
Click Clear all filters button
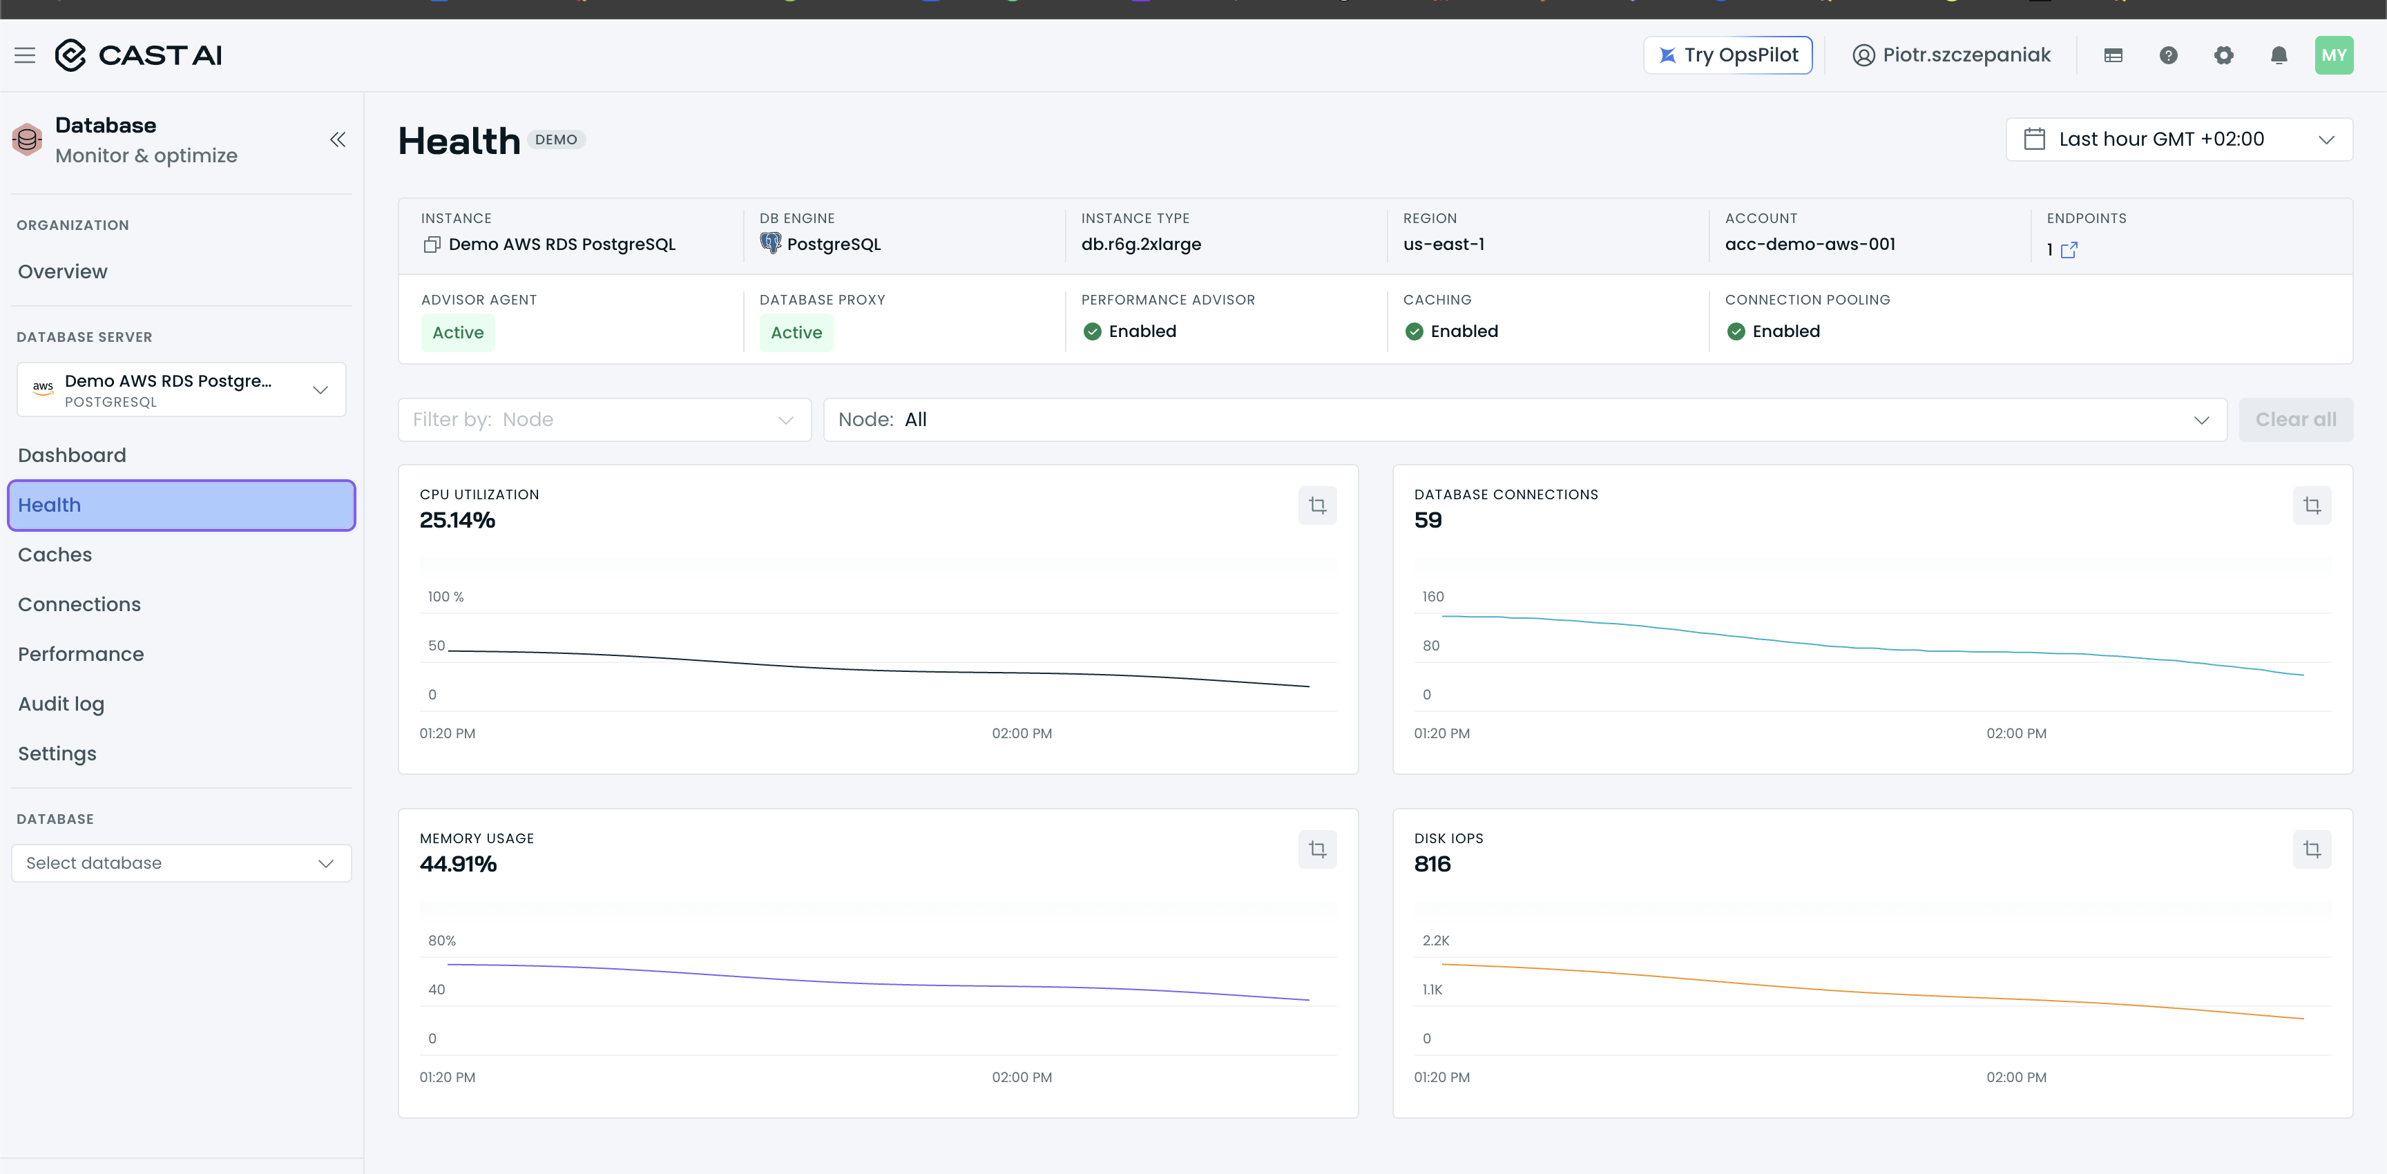[x=2295, y=420]
